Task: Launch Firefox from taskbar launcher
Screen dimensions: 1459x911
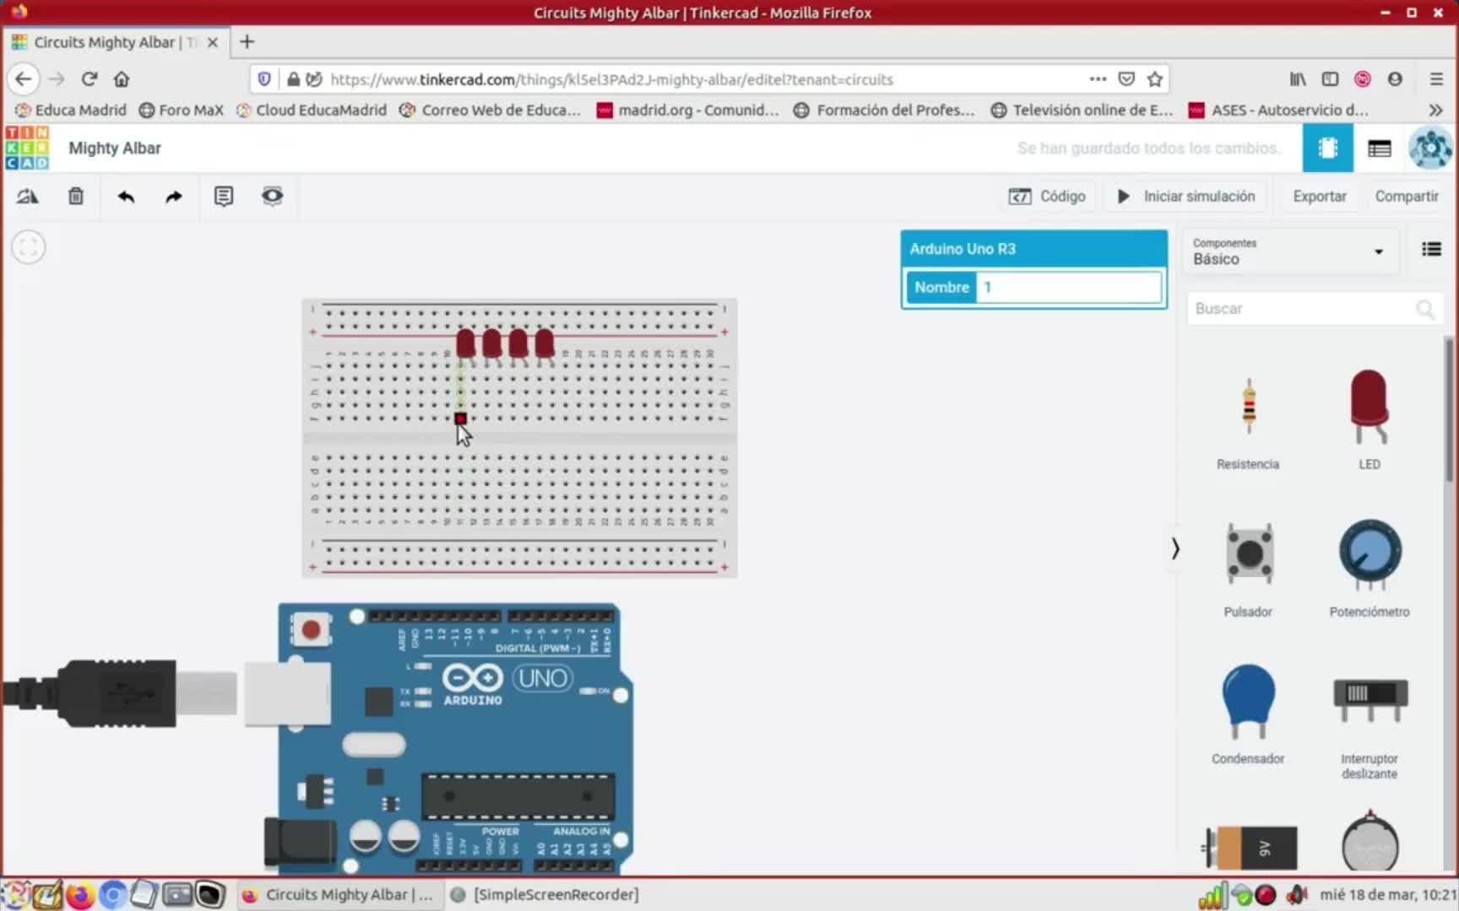Action: pyautogui.click(x=80, y=895)
